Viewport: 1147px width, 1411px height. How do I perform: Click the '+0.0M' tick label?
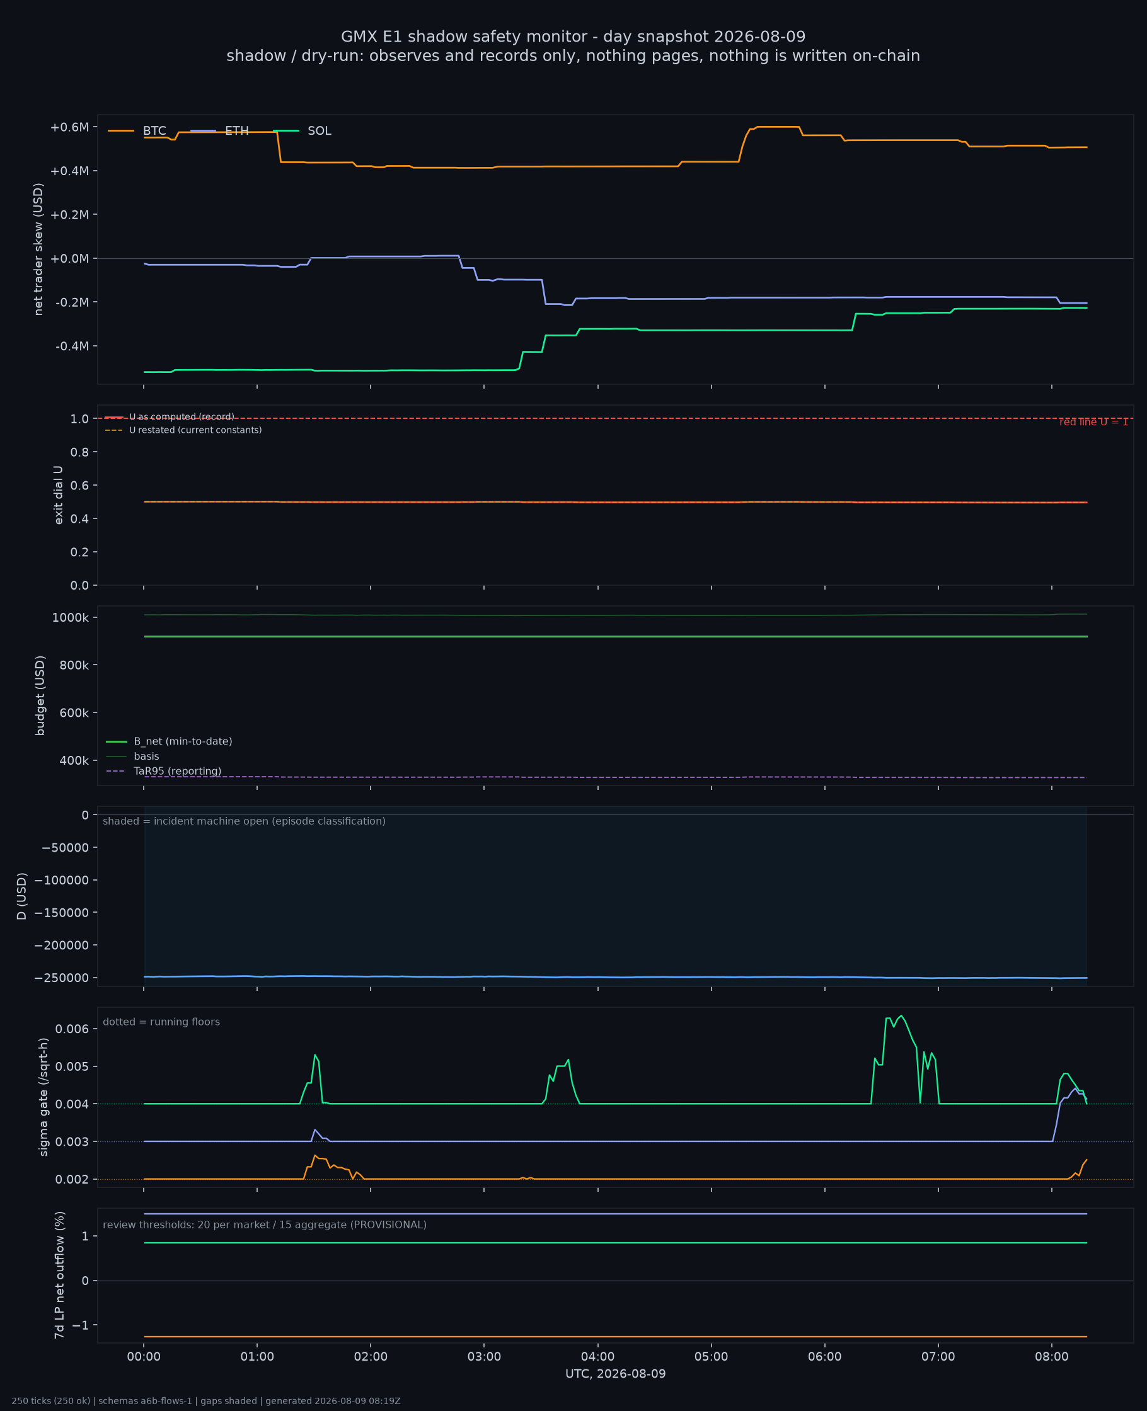(x=69, y=258)
